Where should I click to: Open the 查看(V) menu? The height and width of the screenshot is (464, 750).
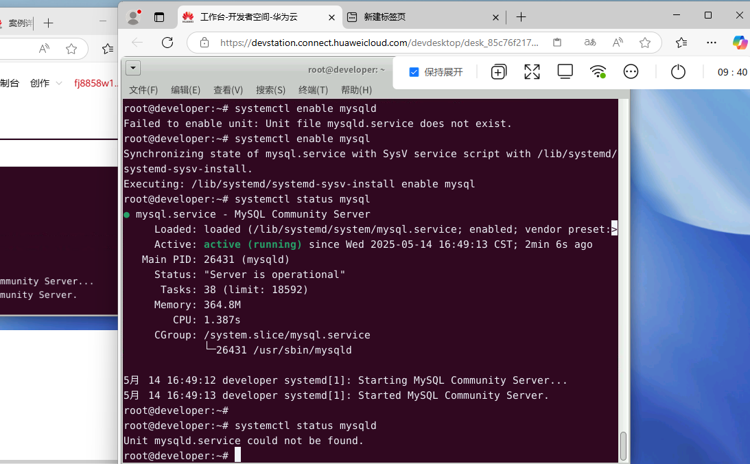(228, 90)
